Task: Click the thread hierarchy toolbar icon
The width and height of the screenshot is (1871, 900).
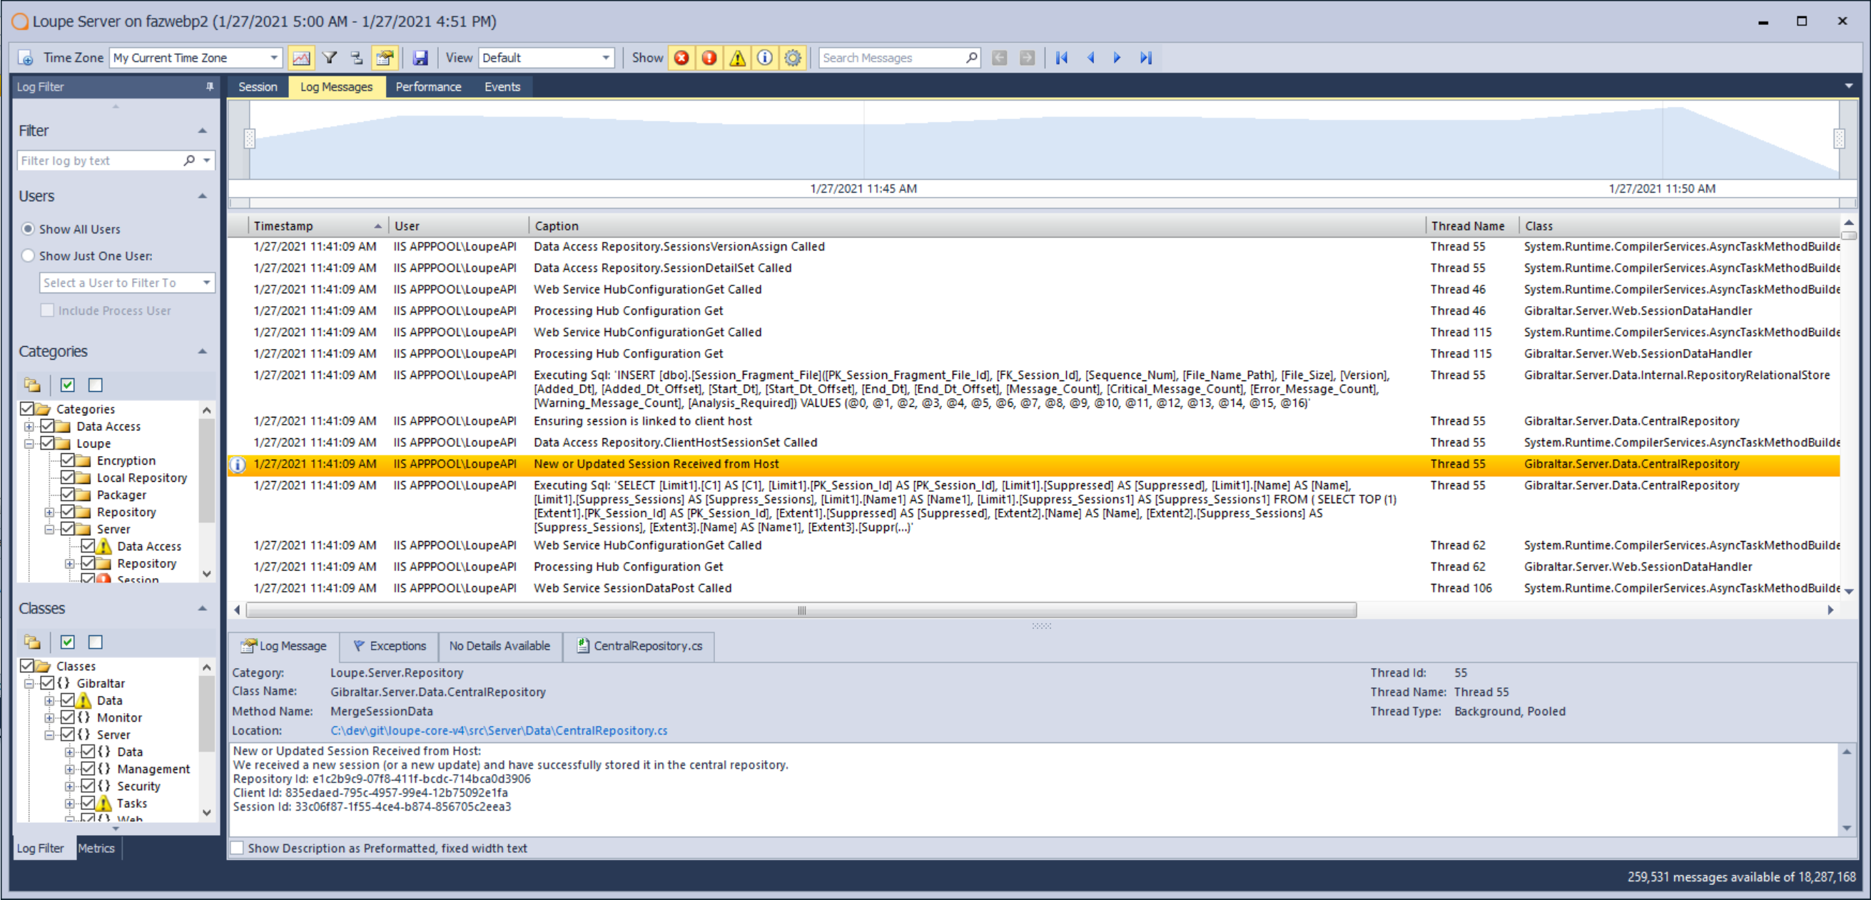Action: click(x=357, y=58)
